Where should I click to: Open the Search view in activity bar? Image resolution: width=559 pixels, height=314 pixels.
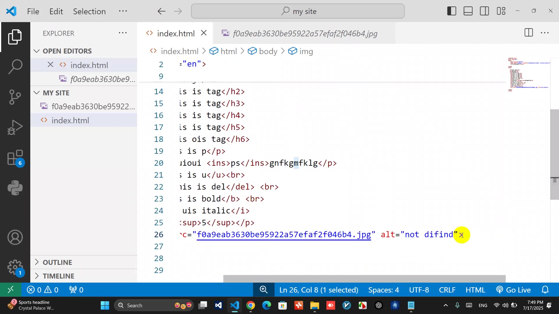pyautogui.click(x=15, y=67)
